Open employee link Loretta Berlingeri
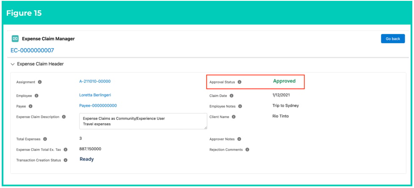Viewport: 414px width, 188px height. [x=95, y=95]
